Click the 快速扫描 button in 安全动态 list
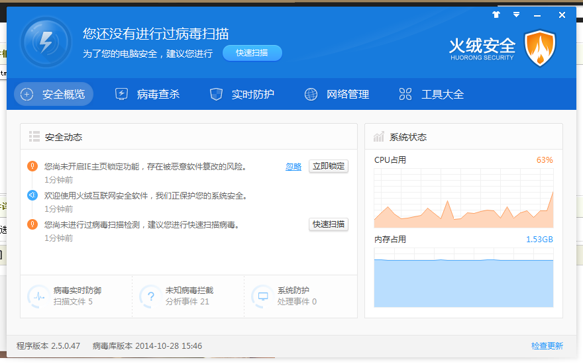 click(329, 224)
